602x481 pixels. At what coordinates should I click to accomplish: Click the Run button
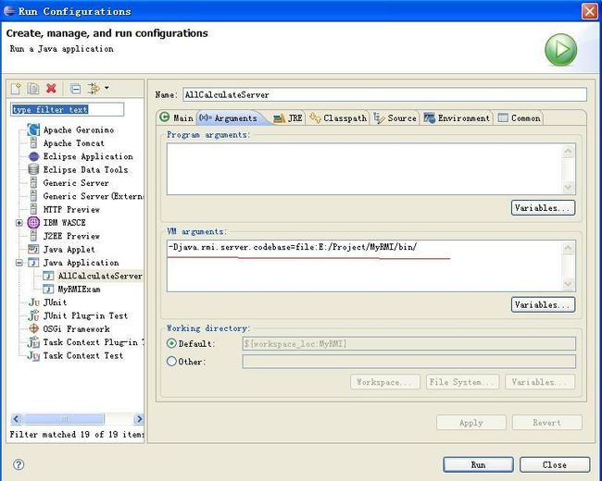pyautogui.click(x=478, y=464)
